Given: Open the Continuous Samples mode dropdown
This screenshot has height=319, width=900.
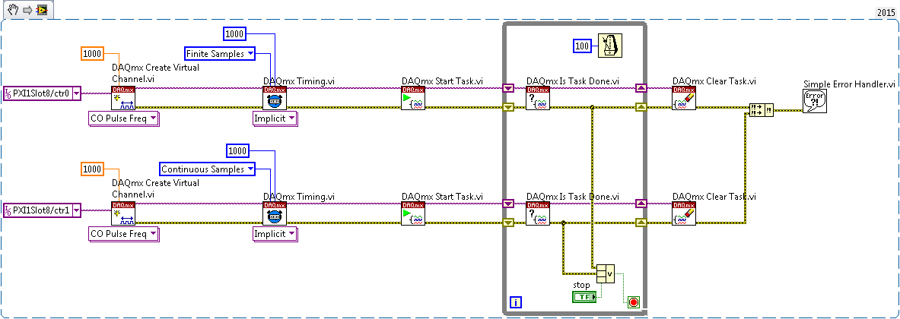Looking at the screenshot, I should pyautogui.click(x=250, y=169).
